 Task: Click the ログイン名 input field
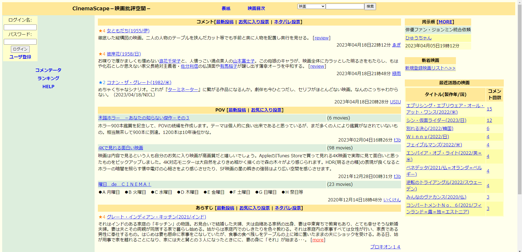pyautogui.click(x=20, y=27)
